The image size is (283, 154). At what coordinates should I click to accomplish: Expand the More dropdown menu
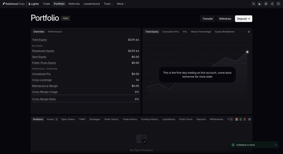121,4
